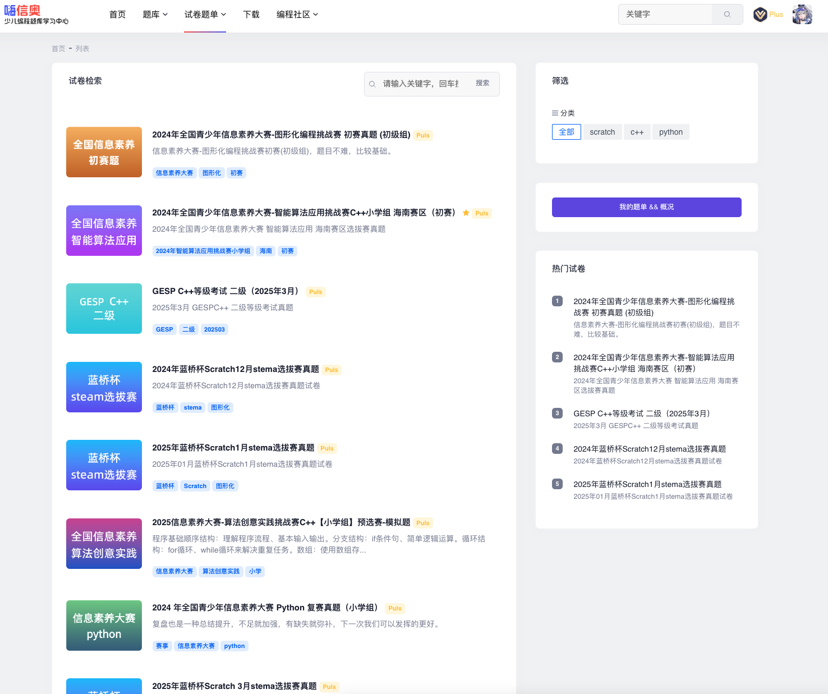Focus the exam search keyword field

pyautogui.click(x=421, y=84)
